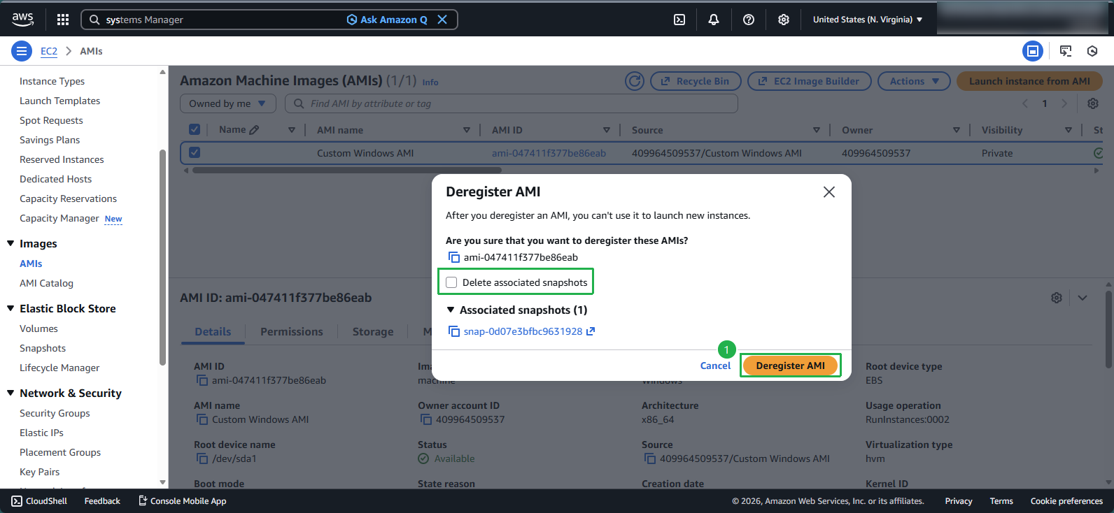Cancel the deregister dialog
The height and width of the screenshot is (513, 1114).
coord(715,366)
